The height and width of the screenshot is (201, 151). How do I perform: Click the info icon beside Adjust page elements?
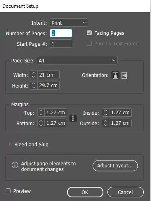click(x=15, y=165)
